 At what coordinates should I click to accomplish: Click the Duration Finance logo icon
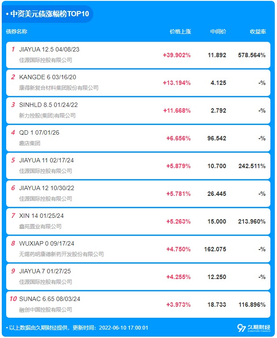254,328
